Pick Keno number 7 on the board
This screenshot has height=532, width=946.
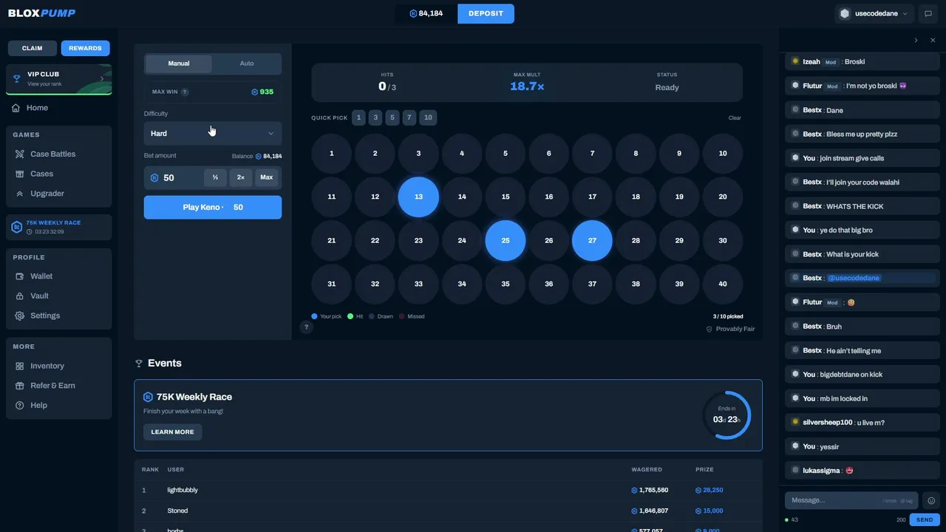click(x=592, y=154)
